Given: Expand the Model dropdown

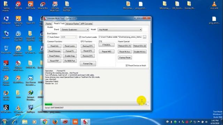Looking at the screenshot, I should click(x=120, y=30).
